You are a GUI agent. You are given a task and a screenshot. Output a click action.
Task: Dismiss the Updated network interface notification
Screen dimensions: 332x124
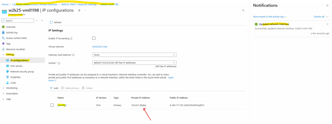click(327, 24)
